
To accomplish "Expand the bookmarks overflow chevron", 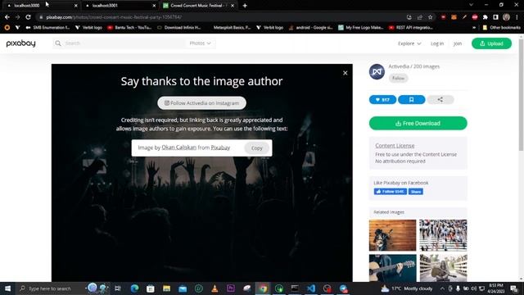I will (474, 27).
